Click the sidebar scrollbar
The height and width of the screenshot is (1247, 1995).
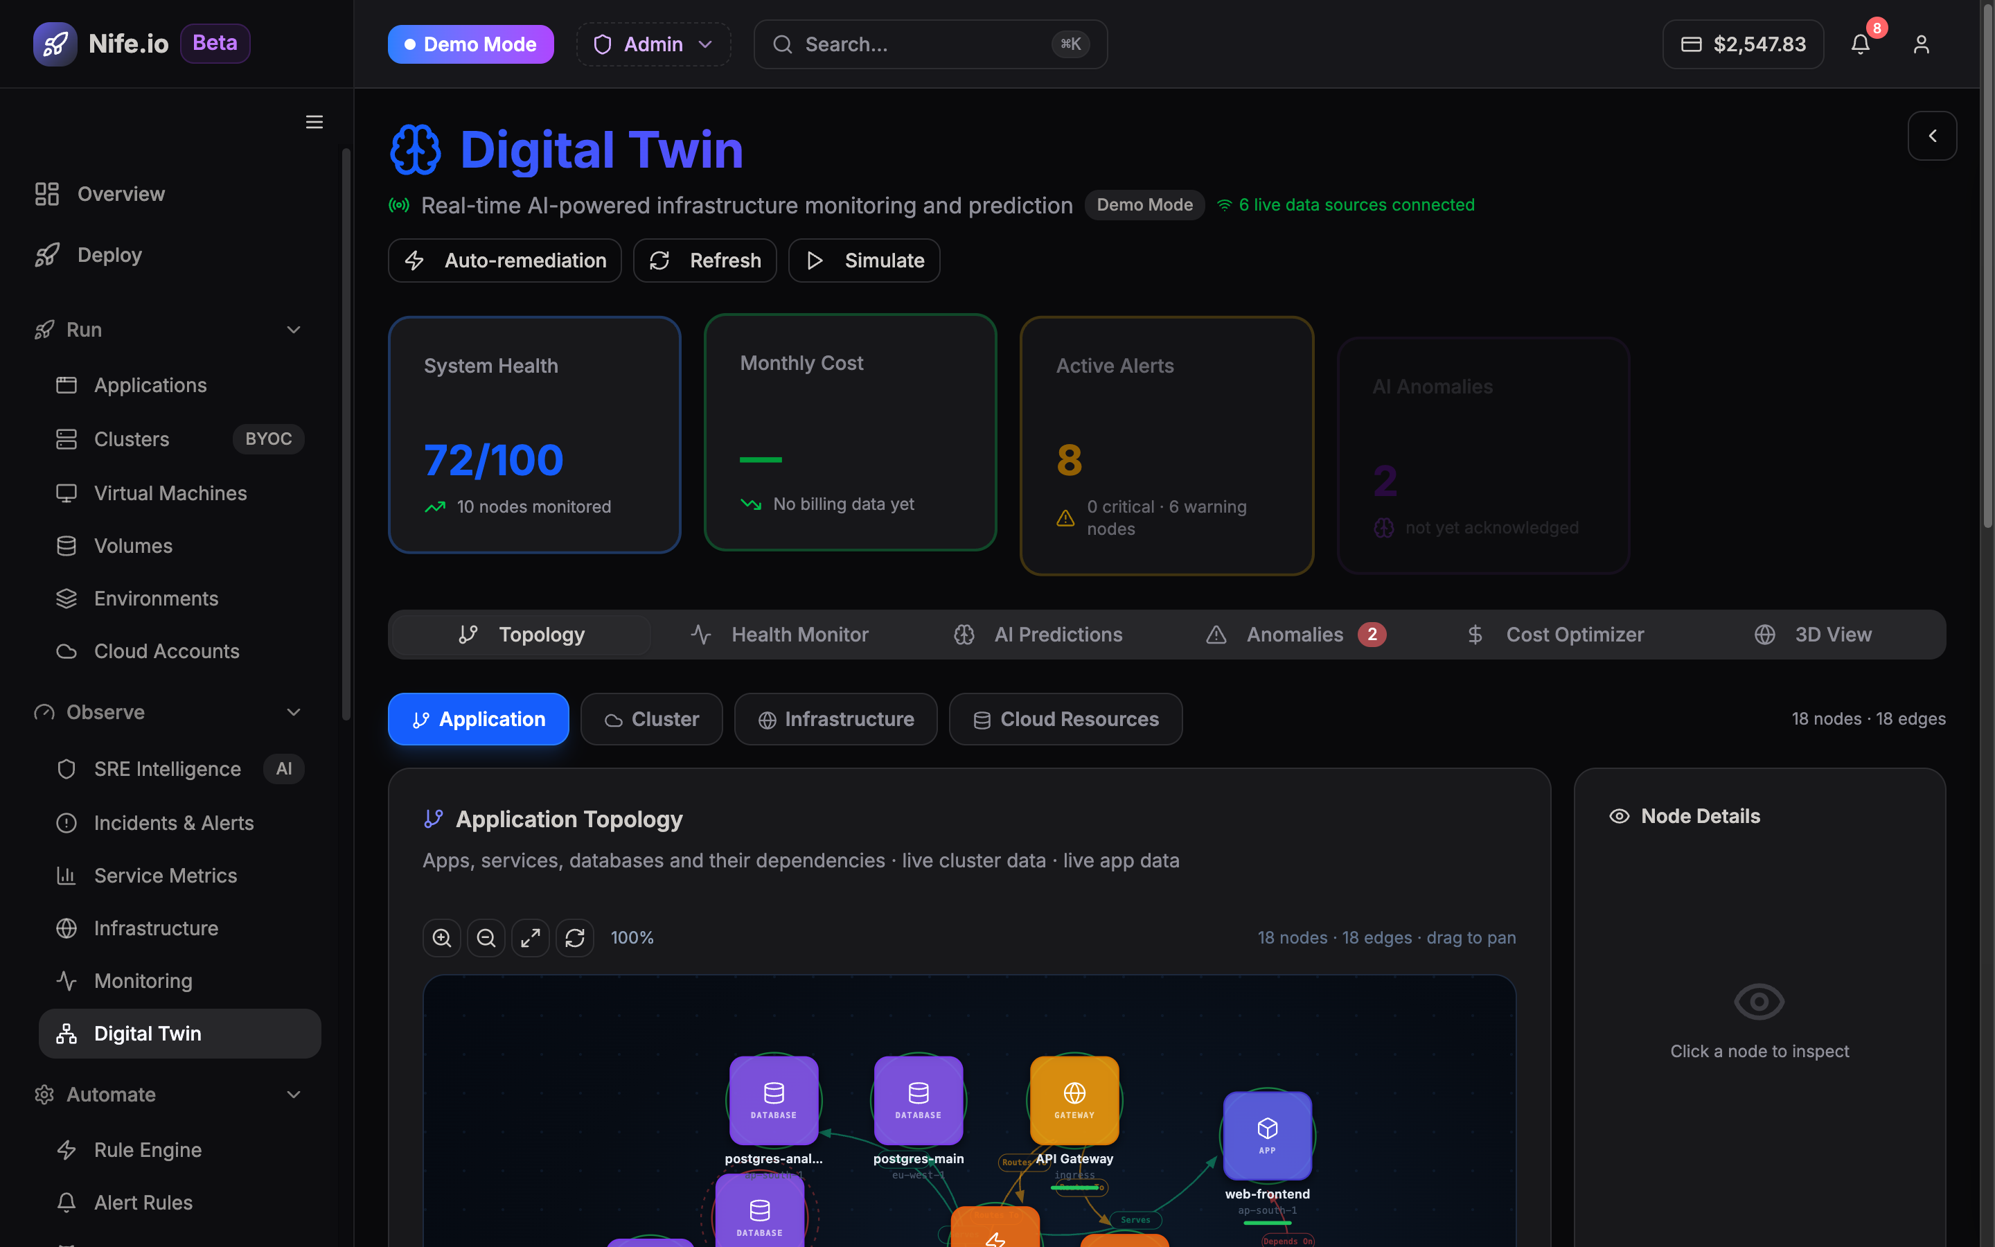[x=346, y=433]
